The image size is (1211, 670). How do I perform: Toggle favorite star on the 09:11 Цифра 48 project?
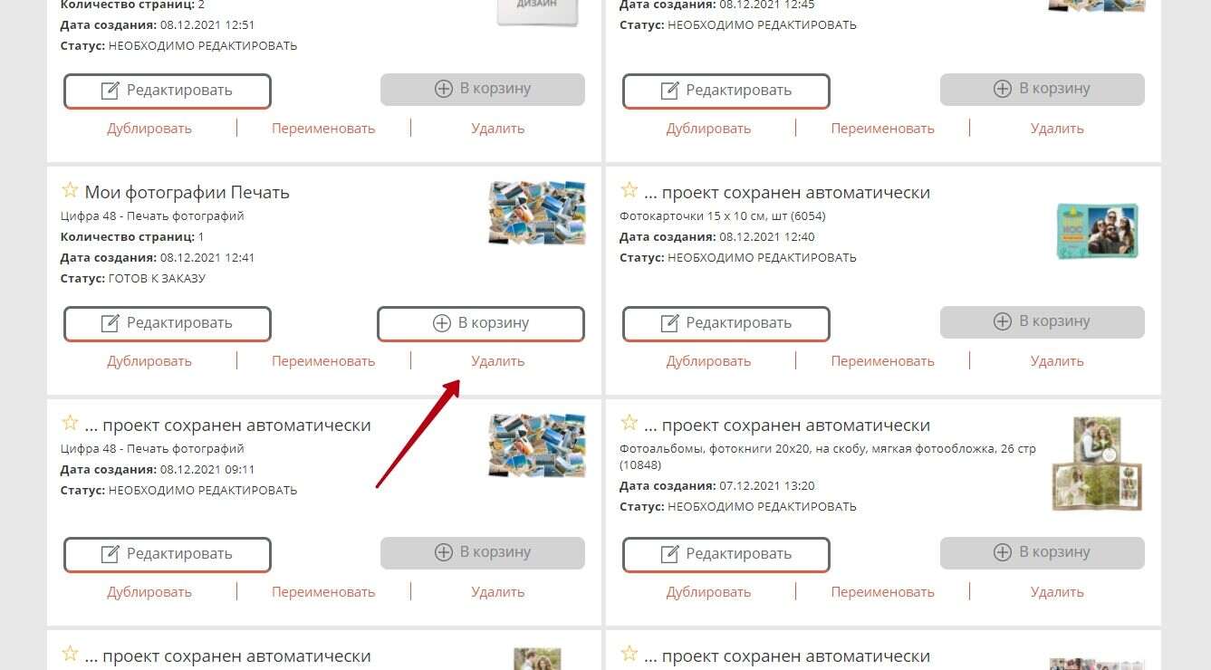click(70, 423)
